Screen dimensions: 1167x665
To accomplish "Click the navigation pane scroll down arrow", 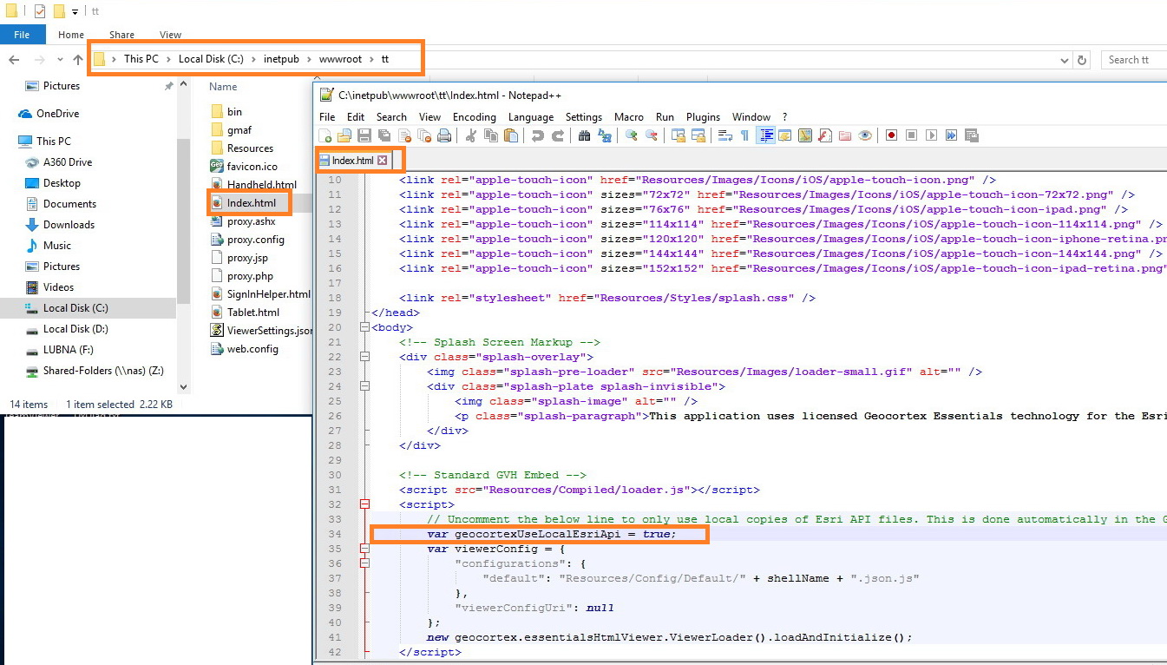I will (x=183, y=387).
